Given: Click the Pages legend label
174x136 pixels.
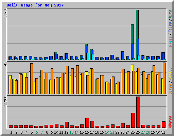Looking at the screenshot, I should coord(170,41).
